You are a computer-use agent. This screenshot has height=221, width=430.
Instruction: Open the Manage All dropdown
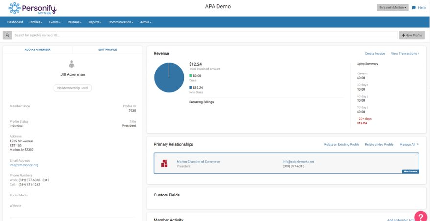point(409,145)
